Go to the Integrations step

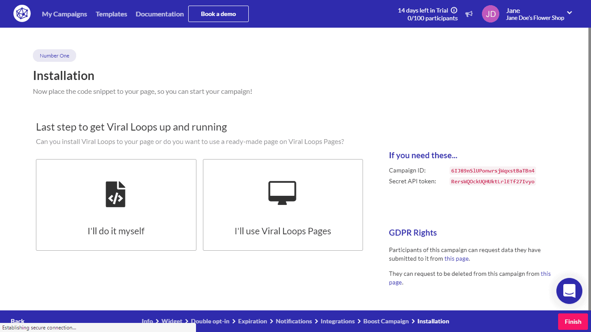(x=338, y=321)
